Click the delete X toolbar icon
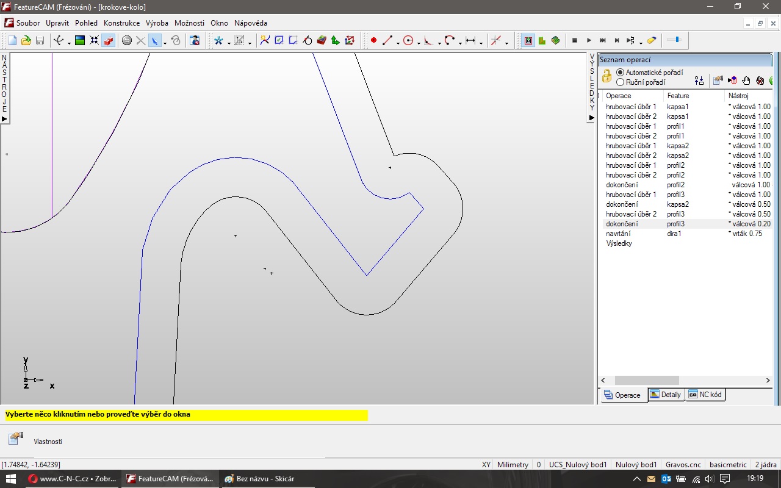The image size is (781, 488). 140,41
